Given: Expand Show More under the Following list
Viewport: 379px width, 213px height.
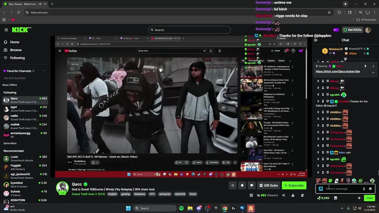Looking at the screenshot, I should [x=10, y=143].
